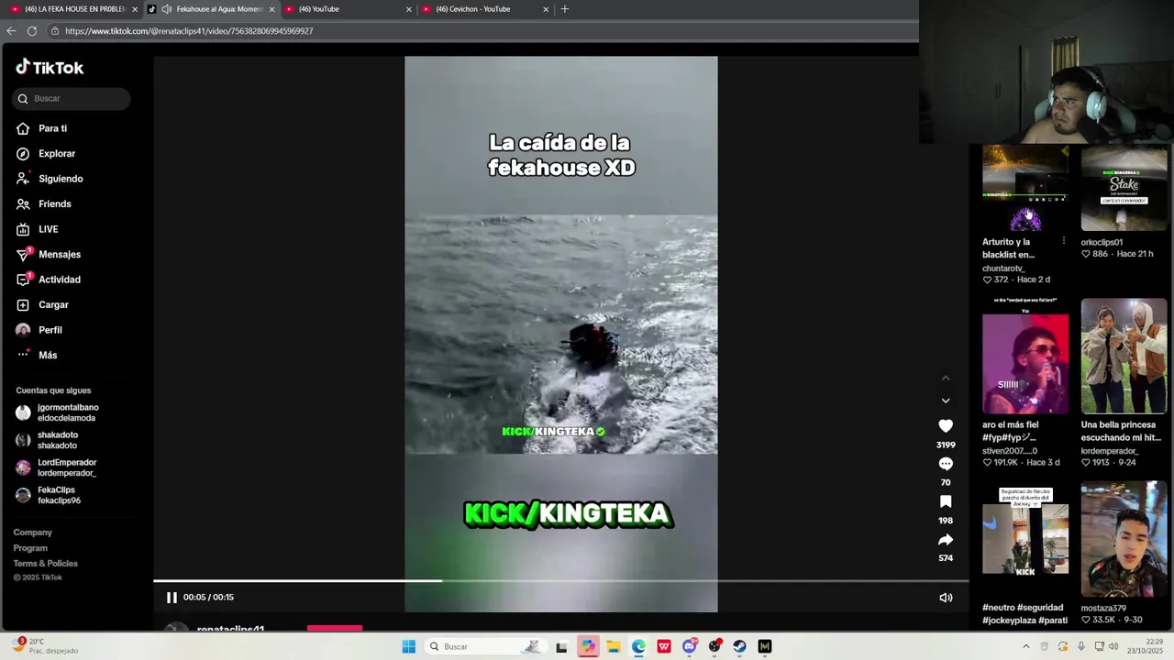
Task: Open the system volume control in tray
Action: [x=1113, y=647]
